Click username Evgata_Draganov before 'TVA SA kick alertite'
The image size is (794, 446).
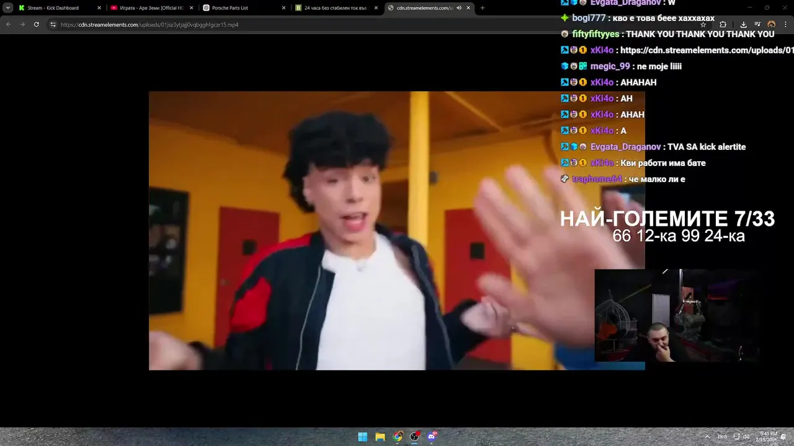pyautogui.click(x=625, y=147)
